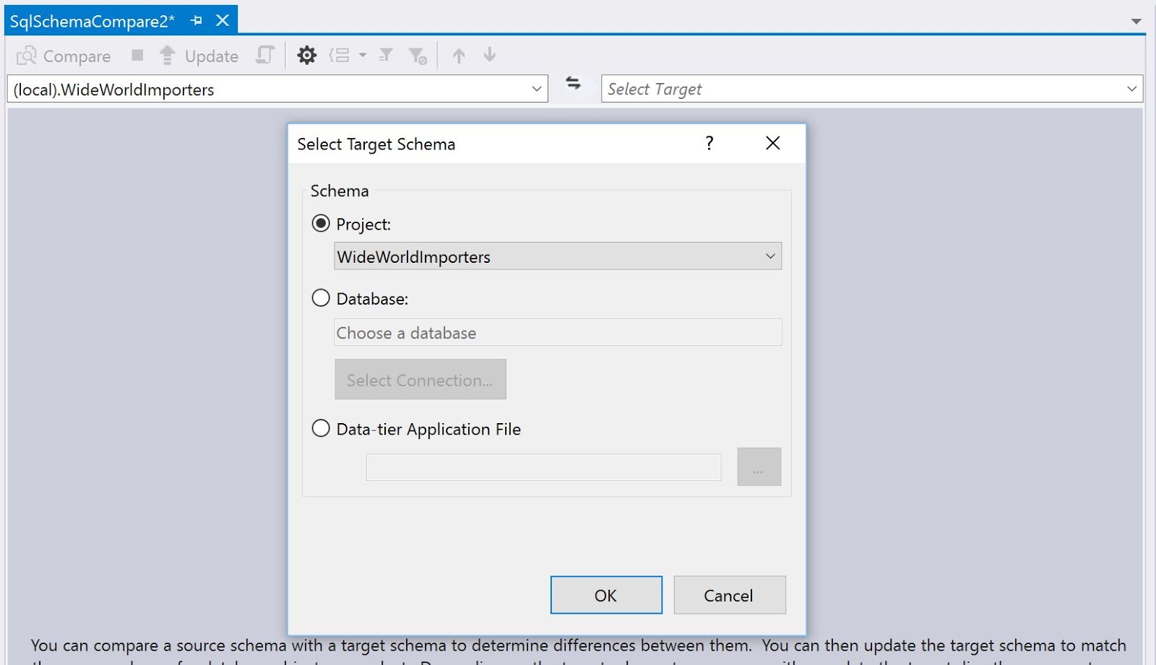Image resolution: width=1156 pixels, height=665 pixels.
Task: Click the Cancel button
Action: (730, 595)
